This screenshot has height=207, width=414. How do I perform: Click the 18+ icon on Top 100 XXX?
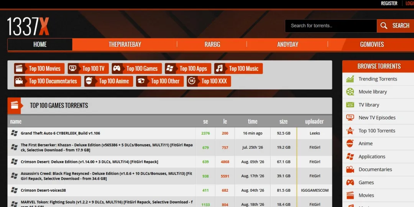(x=192, y=81)
